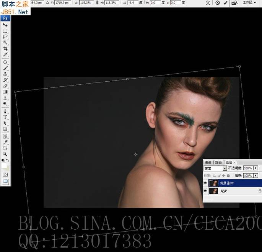Open the opacity slider arrow
The height and width of the screenshot is (252, 262).
pos(255,168)
